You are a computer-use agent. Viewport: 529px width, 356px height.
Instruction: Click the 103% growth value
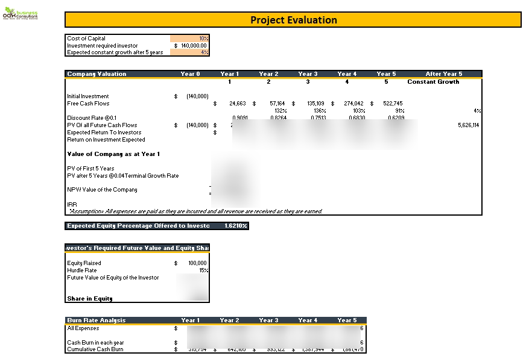click(359, 110)
